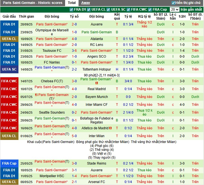Click the red card icon beside Atletico de Madrid

(110, 128)
